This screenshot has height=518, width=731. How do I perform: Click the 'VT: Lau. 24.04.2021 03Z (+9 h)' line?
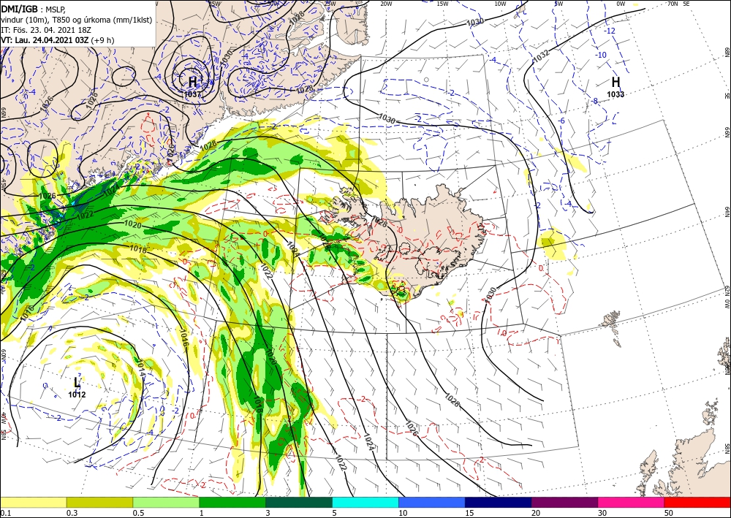[x=58, y=40]
